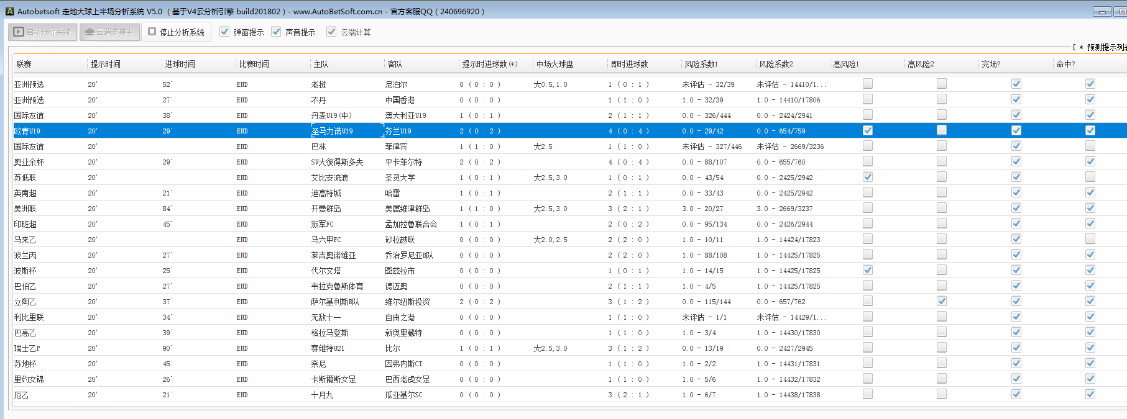Image resolution: width=1127 pixels, height=419 pixels.
Task: Click the cloud icon on 云端连接中
Action: [90, 32]
